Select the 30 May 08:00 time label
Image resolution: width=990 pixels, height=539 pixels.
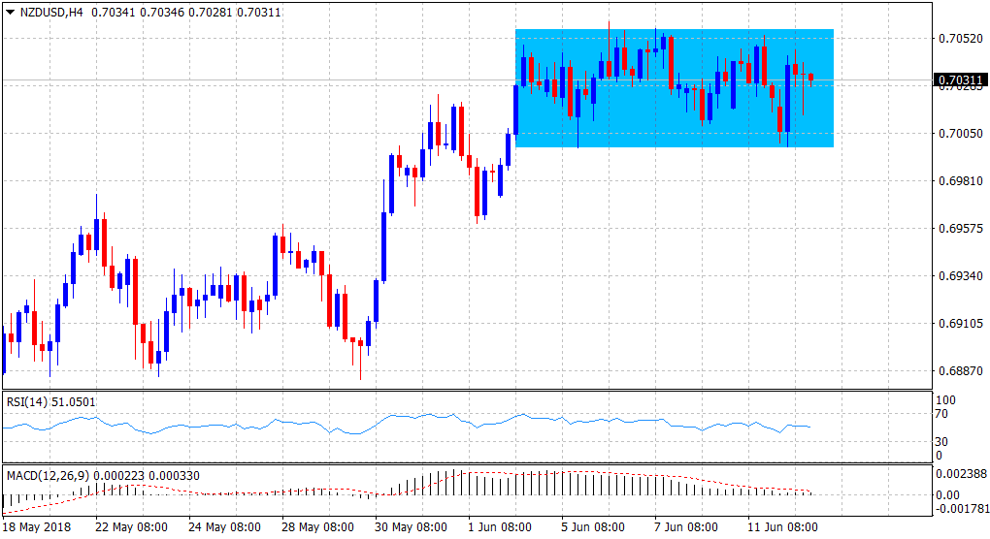click(409, 527)
